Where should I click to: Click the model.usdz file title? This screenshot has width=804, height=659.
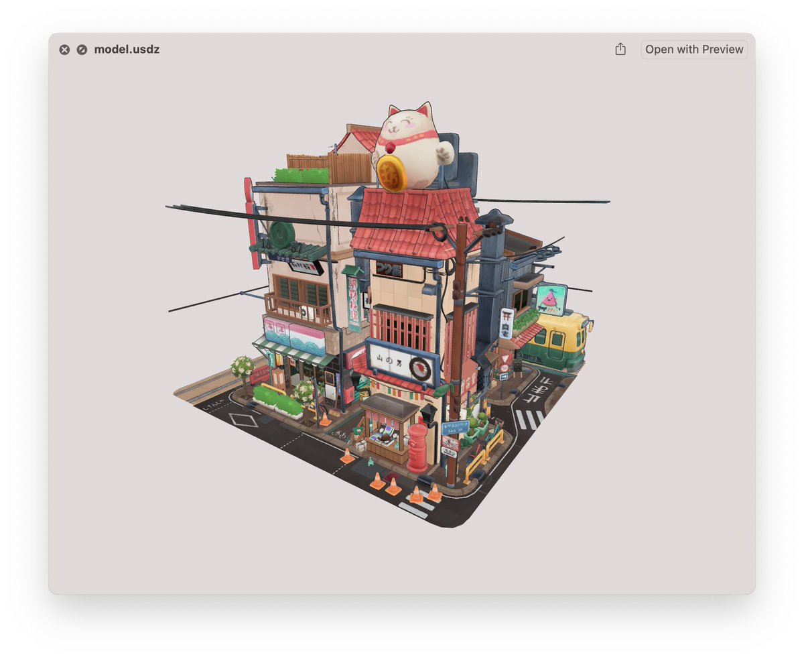(127, 50)
